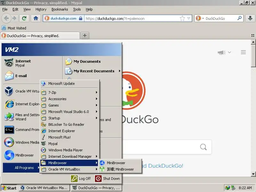Bookmark this page with the star icon
256x192 pixels.
click(x=182, y=19)
